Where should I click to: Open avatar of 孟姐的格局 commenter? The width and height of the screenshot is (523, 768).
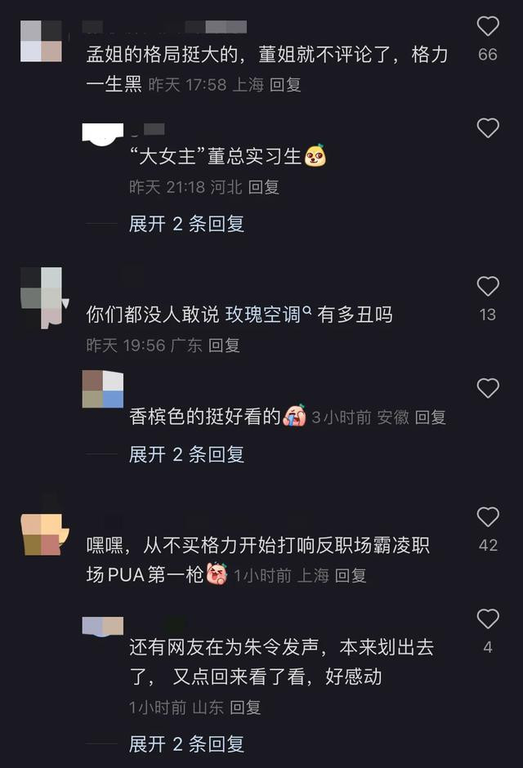click(x=41, y=41)
